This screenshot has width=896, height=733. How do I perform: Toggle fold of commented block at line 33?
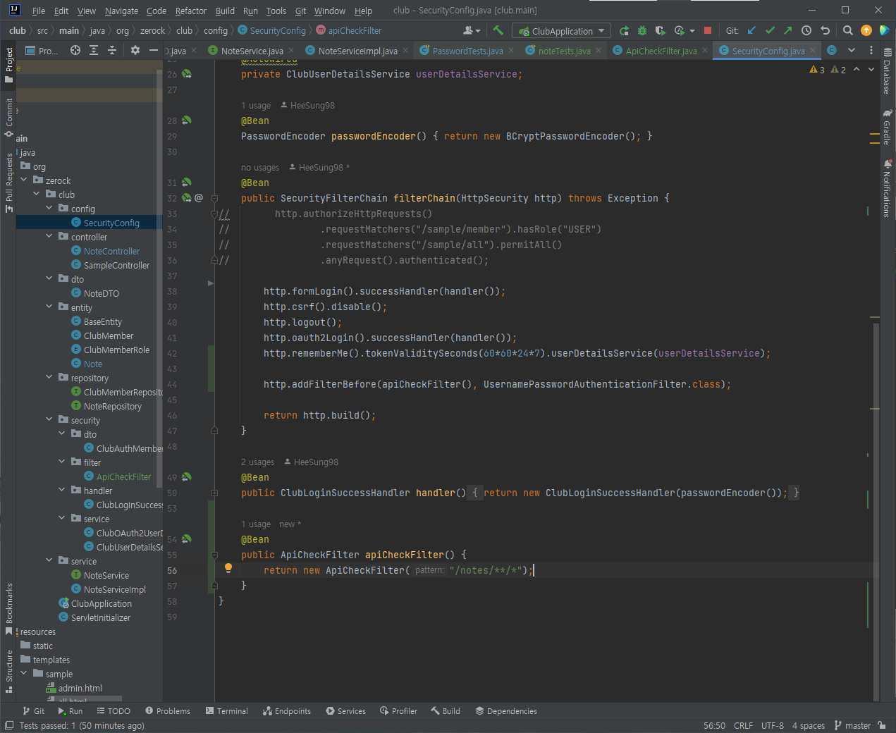pos(215,214)
